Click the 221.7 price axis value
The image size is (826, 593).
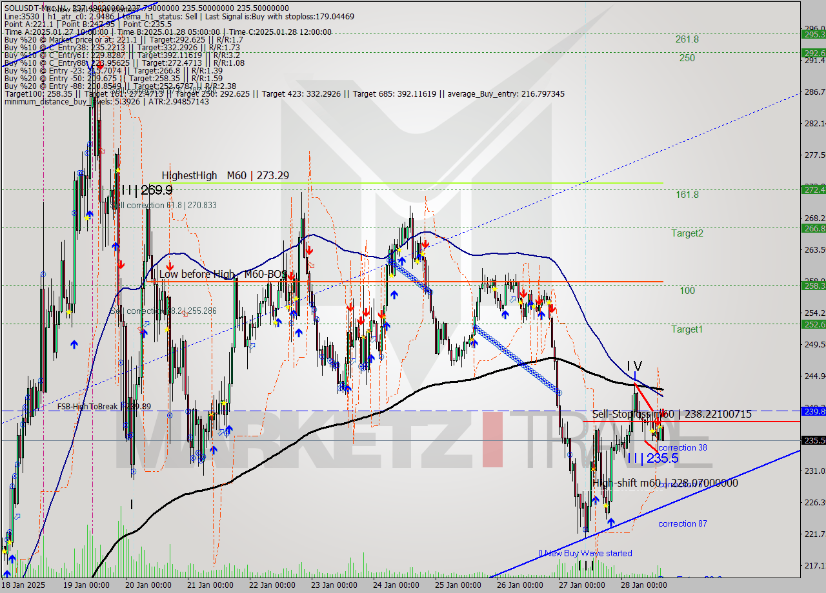[816, 534]
